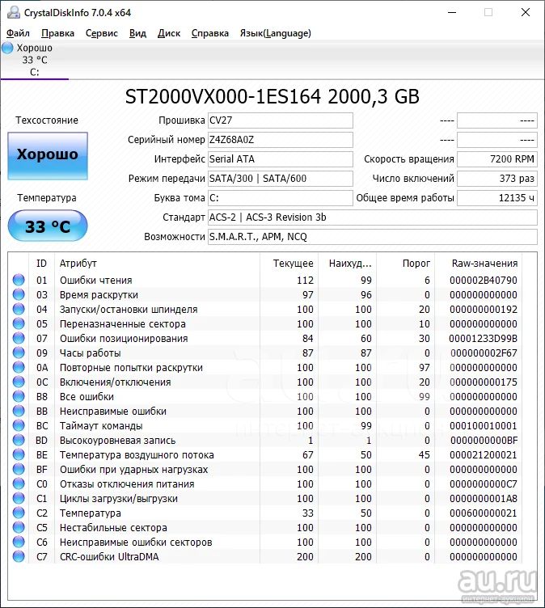Select raw value 000600000021 for Температура
This screenshot has width=545, height=608.
coord(484,513)
